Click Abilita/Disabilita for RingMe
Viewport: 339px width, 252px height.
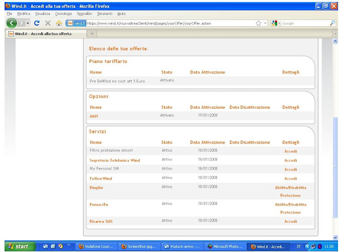click(x=291, y=188)
